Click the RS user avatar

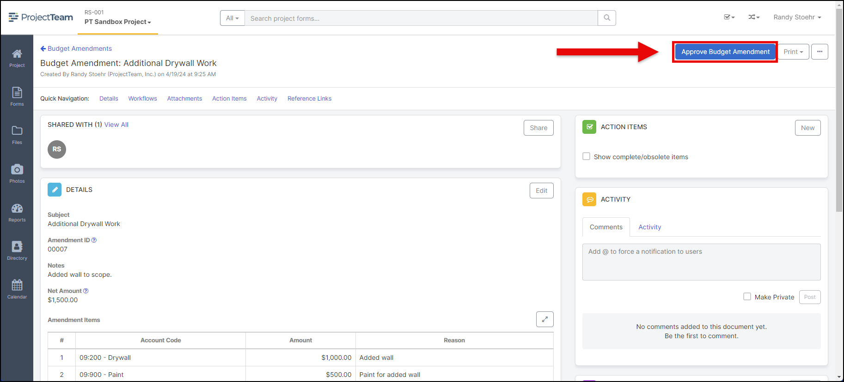tap(57, 149)
